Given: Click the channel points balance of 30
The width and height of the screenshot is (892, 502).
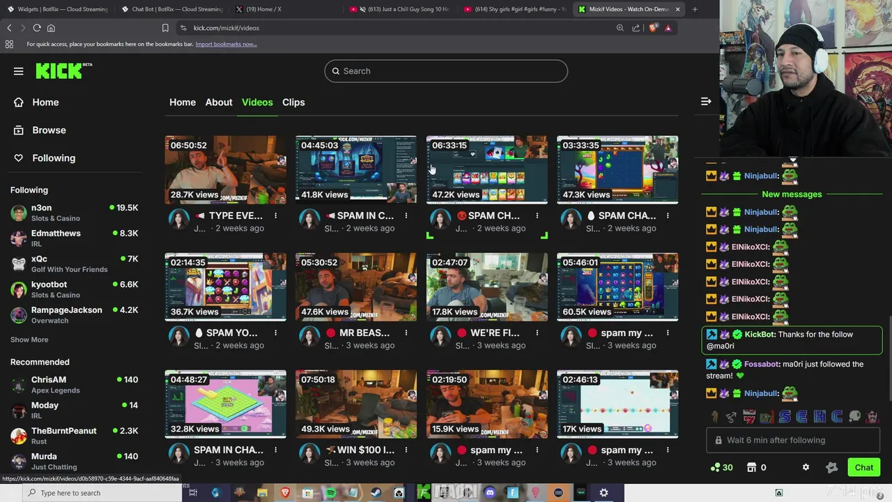Looking at the screenshot, I should [721, 468].
